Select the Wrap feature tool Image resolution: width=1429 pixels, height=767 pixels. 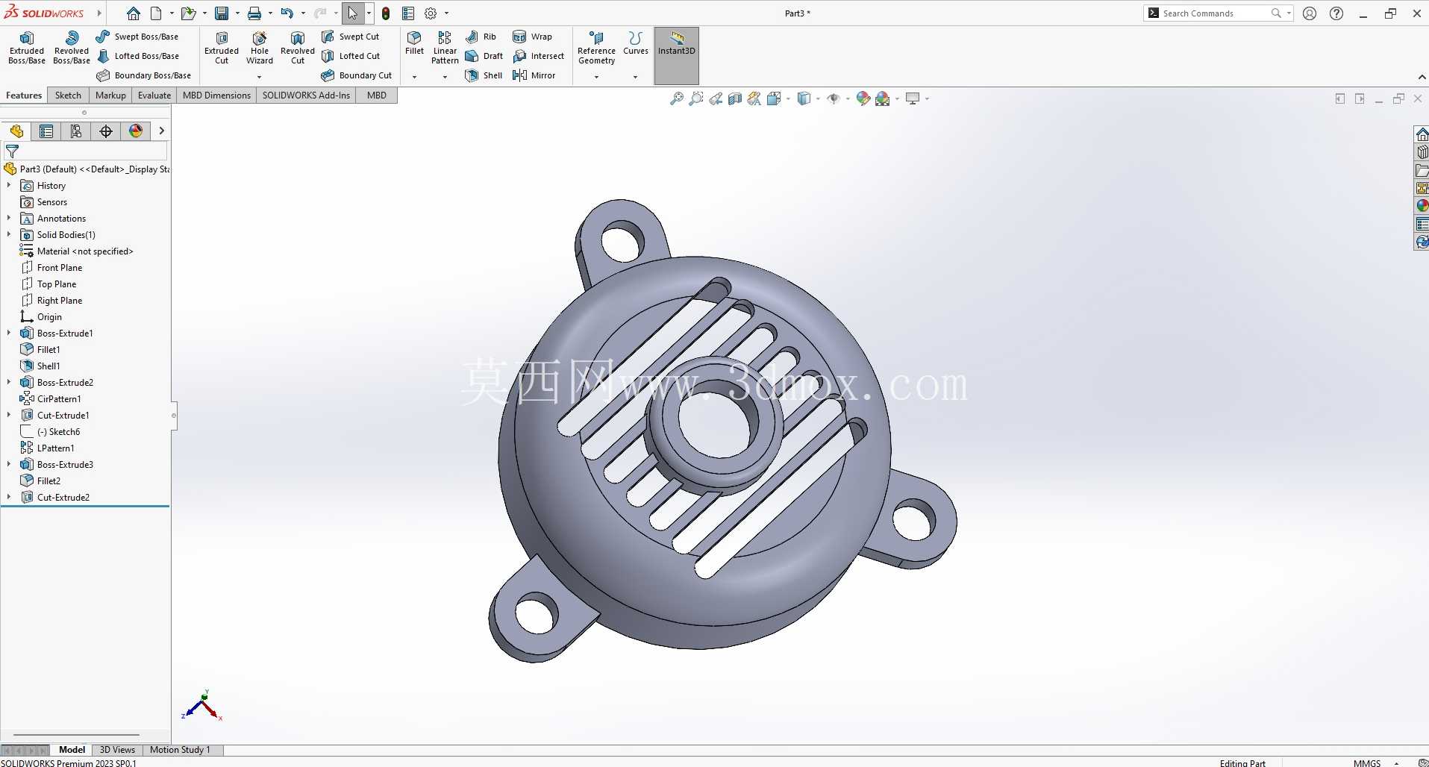tap(532, 37)
